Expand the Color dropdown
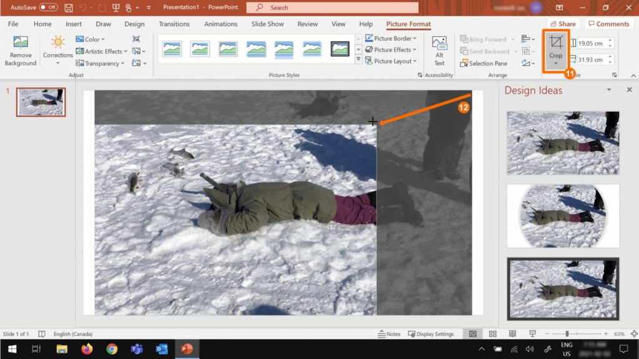 91,39
